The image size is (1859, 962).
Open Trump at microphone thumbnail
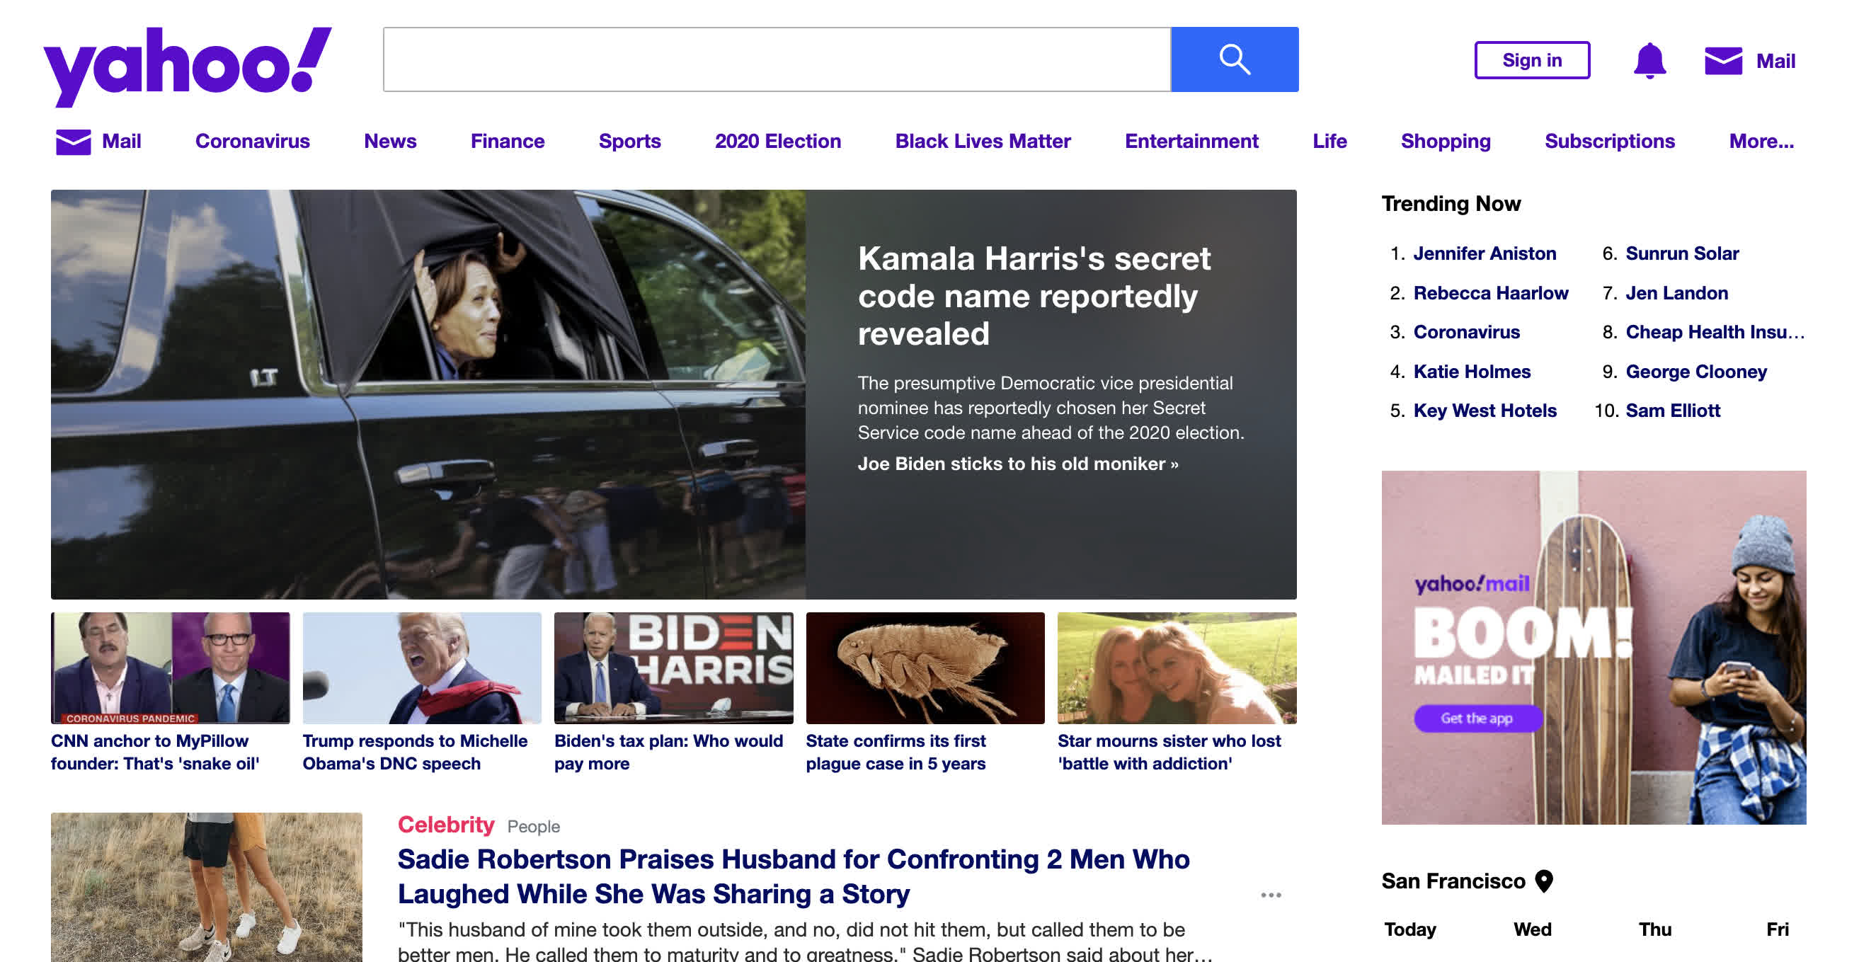pyautogui.click(x=421, y=668)
